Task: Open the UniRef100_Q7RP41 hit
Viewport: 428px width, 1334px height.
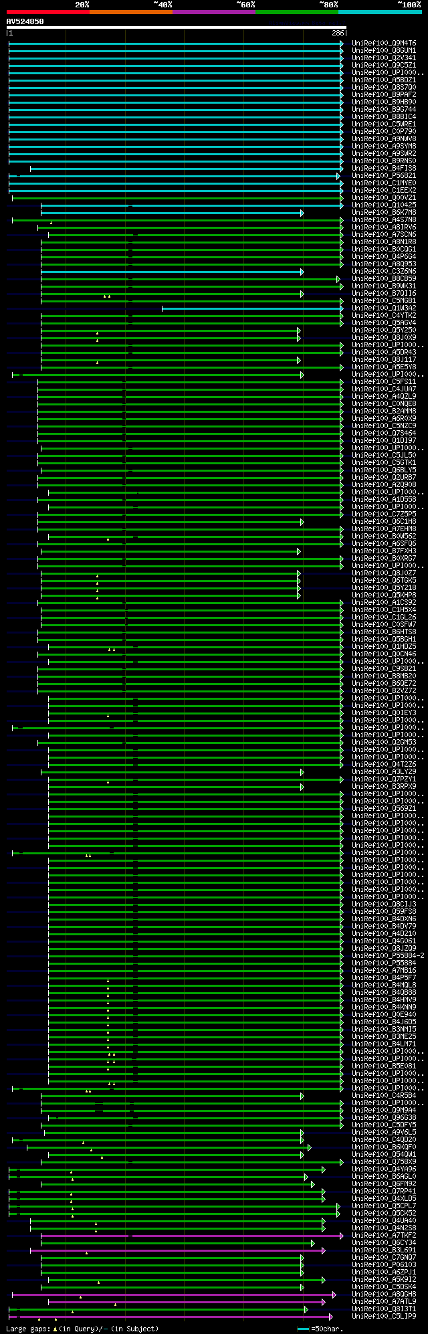Action: coord(384,1192)
